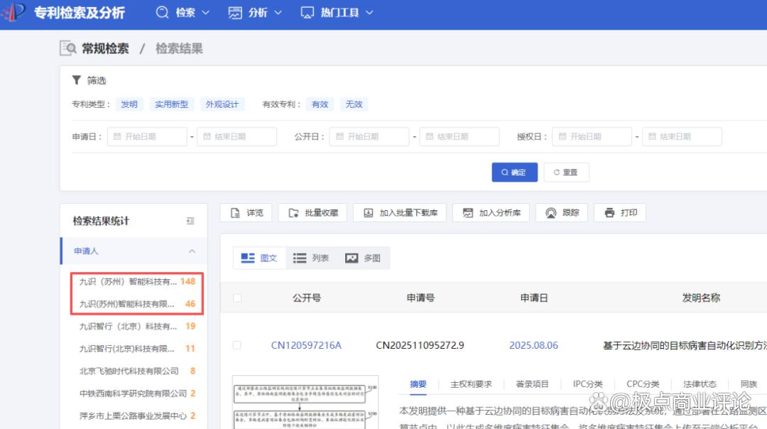This screenshot has height=429, width=767.
Task: Collapse the 申请人 section chevron
Action: pyautogui.click(x=192, y=251)
